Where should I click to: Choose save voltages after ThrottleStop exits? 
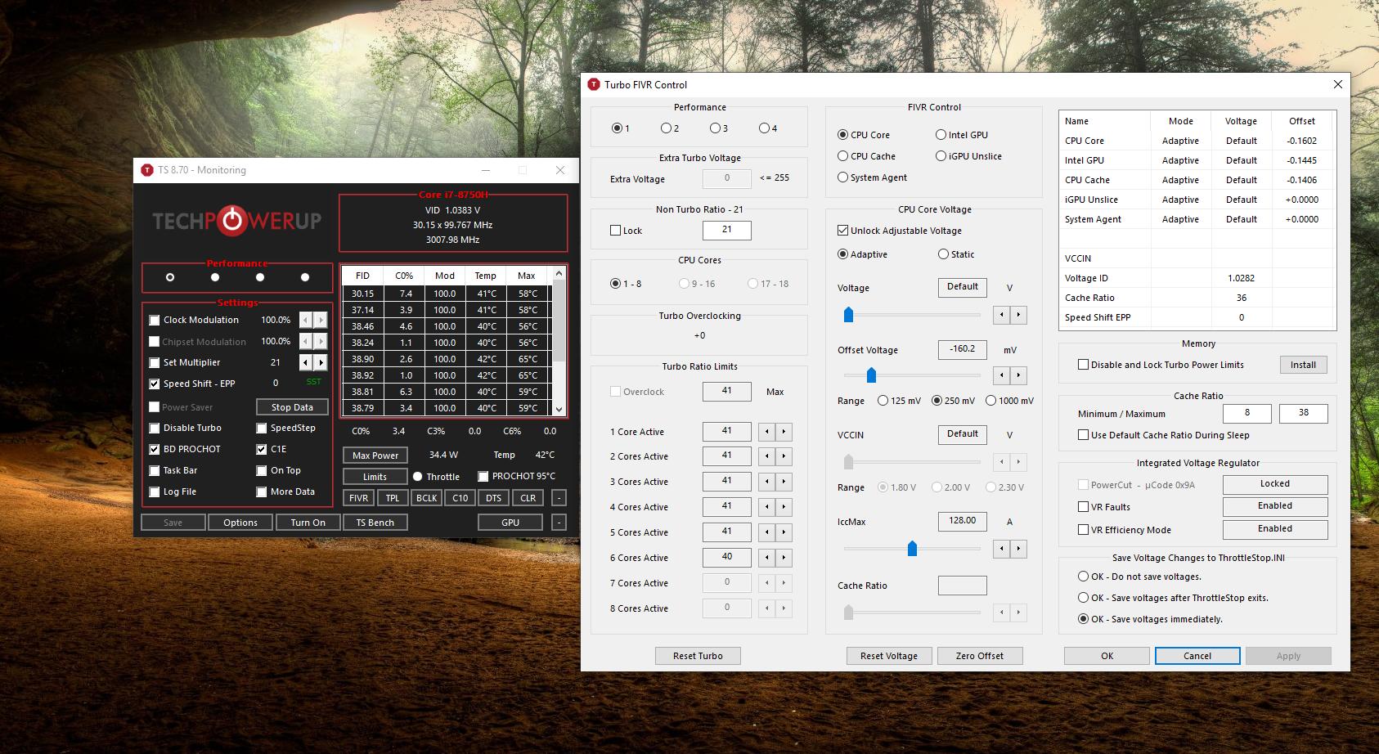click(x=1084, y=598)
